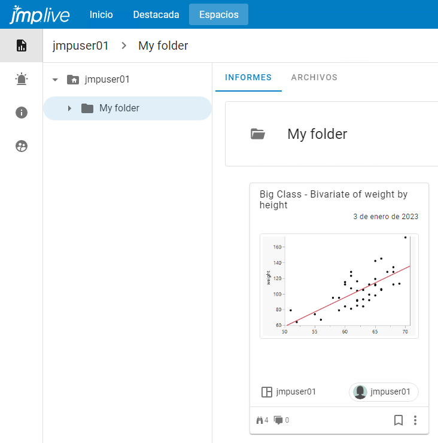Screen dimensions: 438x443
Task: Go to Inicio in top navigation
Action: pos(101,14)
